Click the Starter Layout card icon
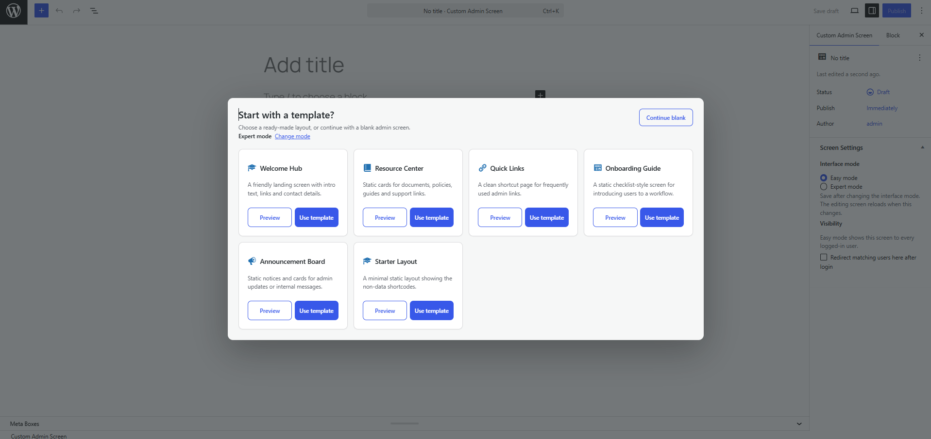Screen dimensions: 931x439 click(x=367, y=261)
